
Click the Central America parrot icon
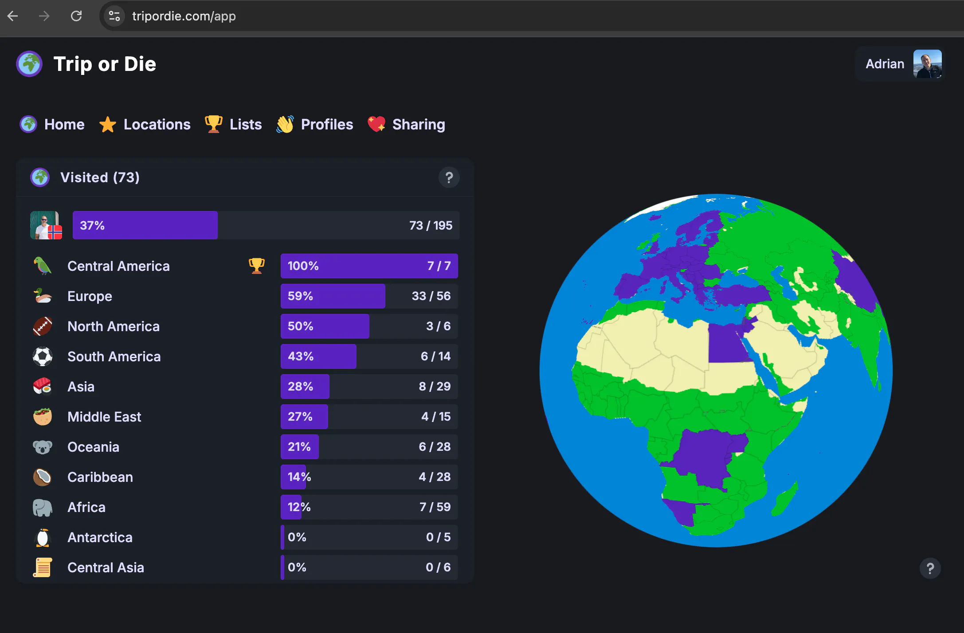point(43,266)
